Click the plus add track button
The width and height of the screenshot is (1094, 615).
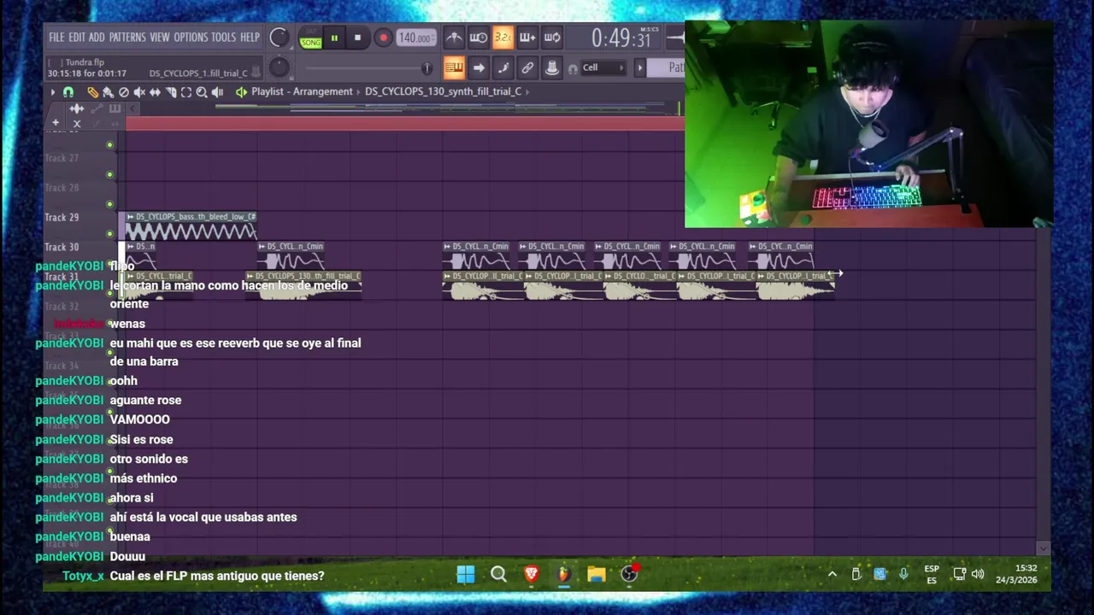click(56, 123)
